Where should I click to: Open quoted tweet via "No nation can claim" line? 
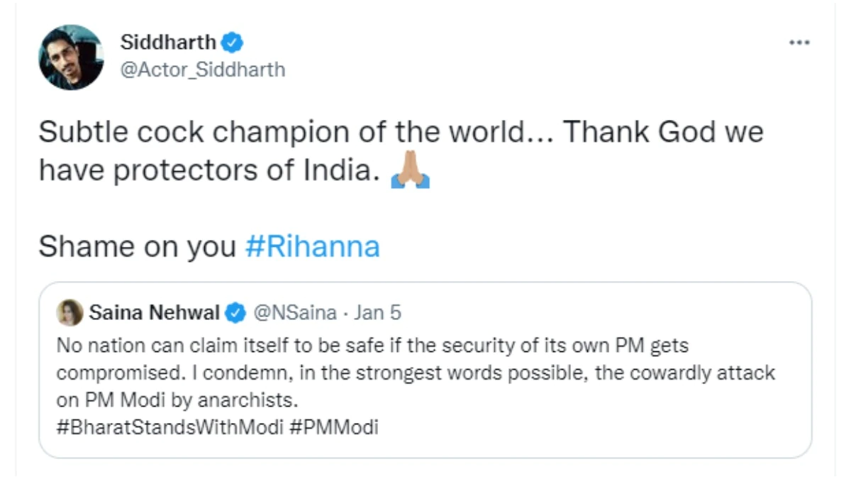[372, 346]
